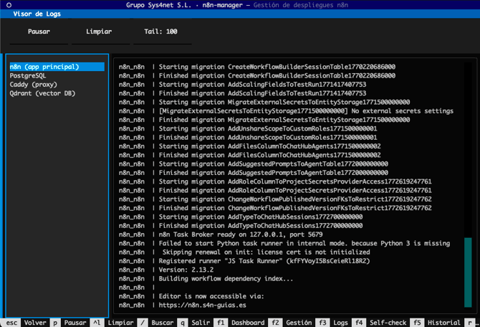The height and width of the screenshot is (327, 480).
Task: Open the Tail: 100 line count selector
Action: [161, 32]
